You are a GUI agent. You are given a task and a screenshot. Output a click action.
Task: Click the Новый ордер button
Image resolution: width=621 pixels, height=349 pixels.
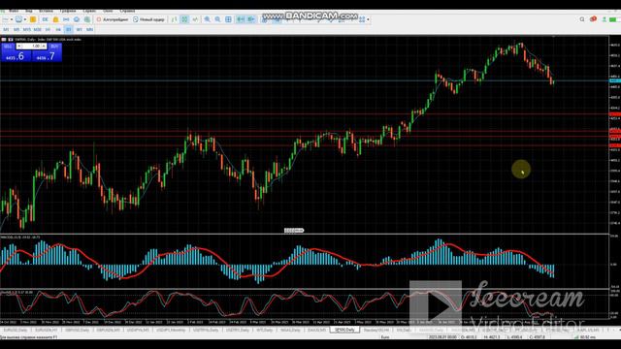(x=148, y=19)
